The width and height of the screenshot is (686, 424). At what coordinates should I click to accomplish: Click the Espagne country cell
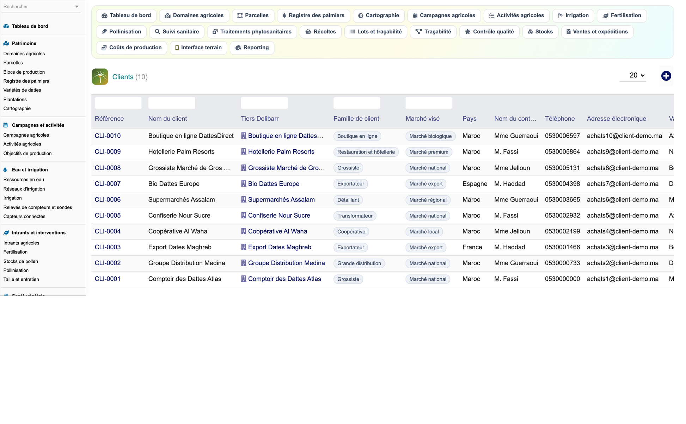click(475, 183)
